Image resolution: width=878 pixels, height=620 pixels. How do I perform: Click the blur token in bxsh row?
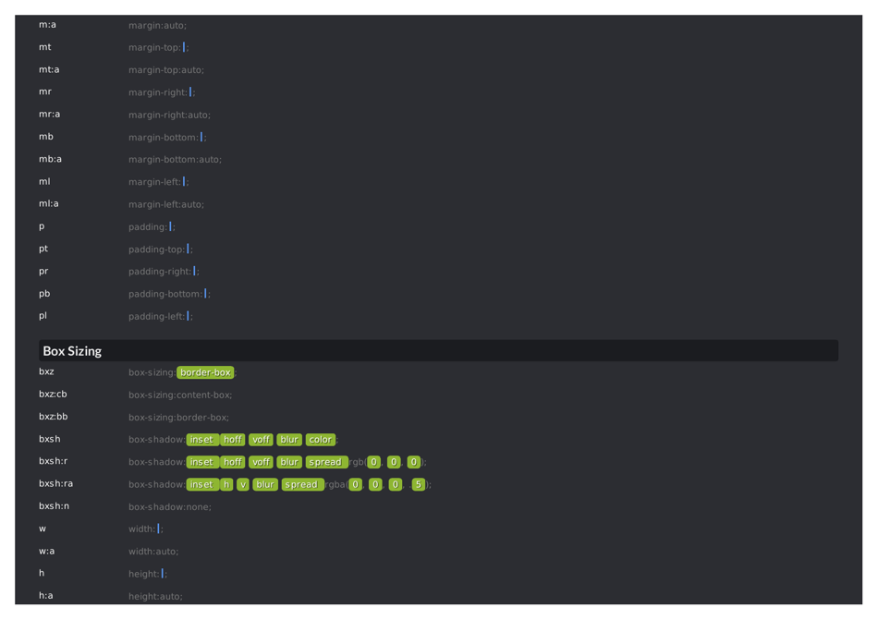tap(289, 440)
